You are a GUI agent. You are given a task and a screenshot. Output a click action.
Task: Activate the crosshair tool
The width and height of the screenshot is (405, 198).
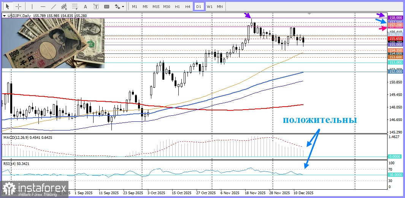click(x=19, y=6)
